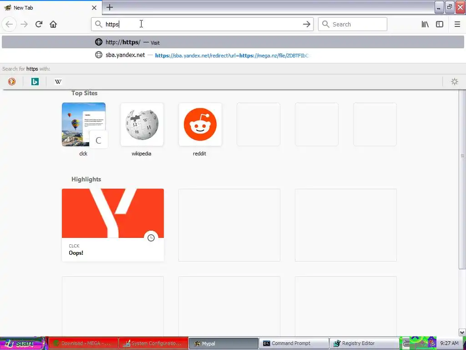
Task: Click the globe icon of sba.yandex.net row
Action: (x=99, y=55)
